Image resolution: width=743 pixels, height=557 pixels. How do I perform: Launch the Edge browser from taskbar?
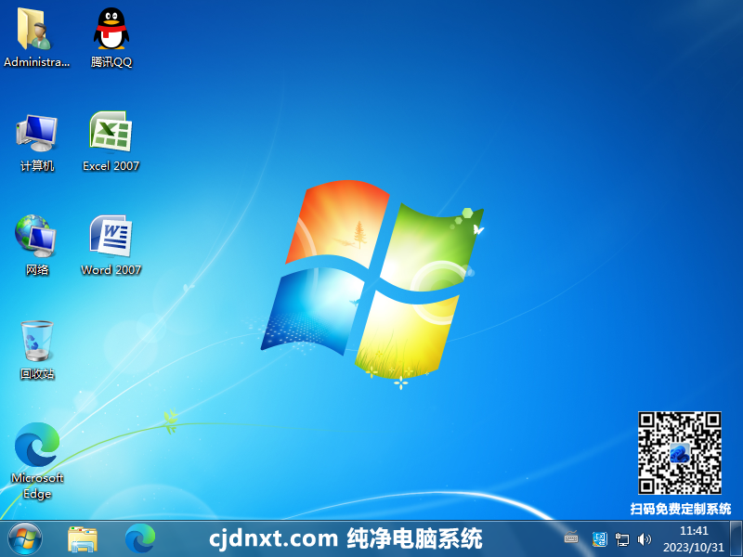click(x=140, y=539)
